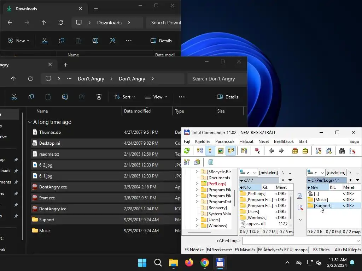Open Firefox from the taskbar

pos(189,263)
